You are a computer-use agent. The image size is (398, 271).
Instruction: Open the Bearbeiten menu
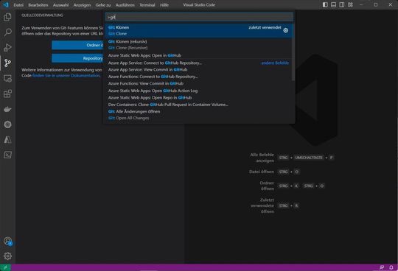(x=38, y=5)
